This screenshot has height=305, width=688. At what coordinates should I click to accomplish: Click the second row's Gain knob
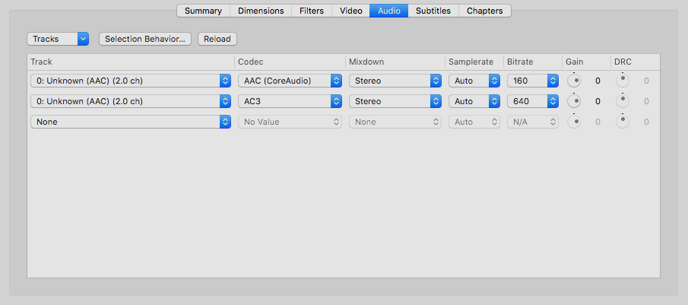574,100
